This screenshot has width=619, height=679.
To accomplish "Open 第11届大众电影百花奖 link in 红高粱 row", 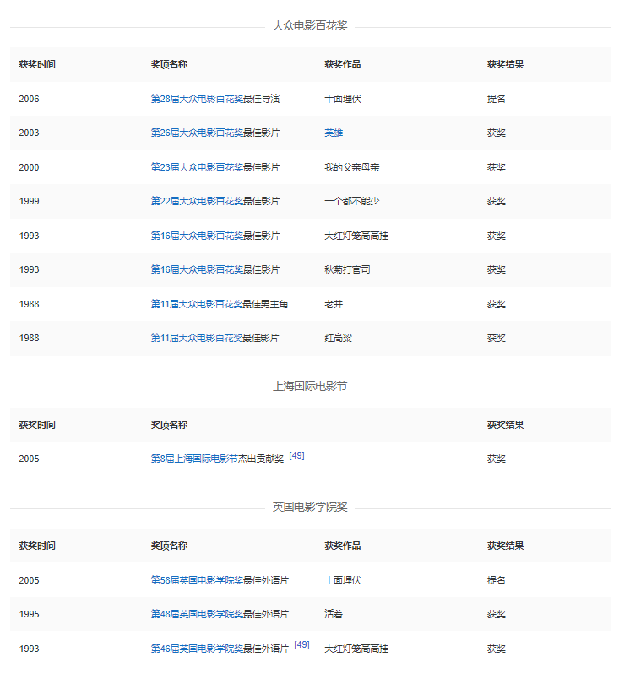I will [197, 338].
